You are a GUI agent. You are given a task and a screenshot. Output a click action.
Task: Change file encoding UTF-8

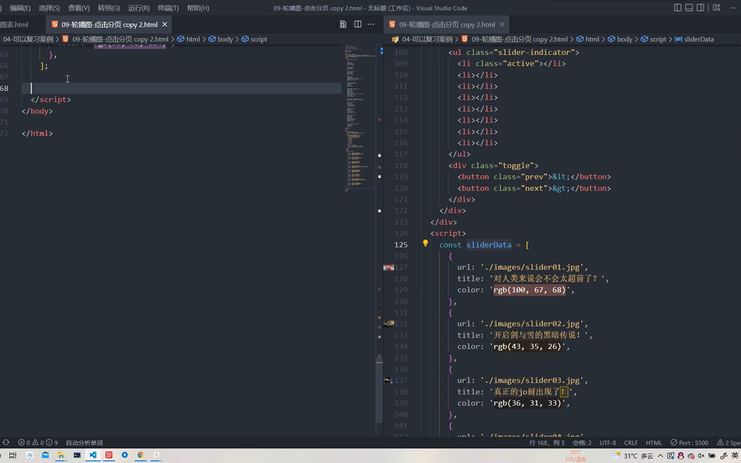coord(608,442)
